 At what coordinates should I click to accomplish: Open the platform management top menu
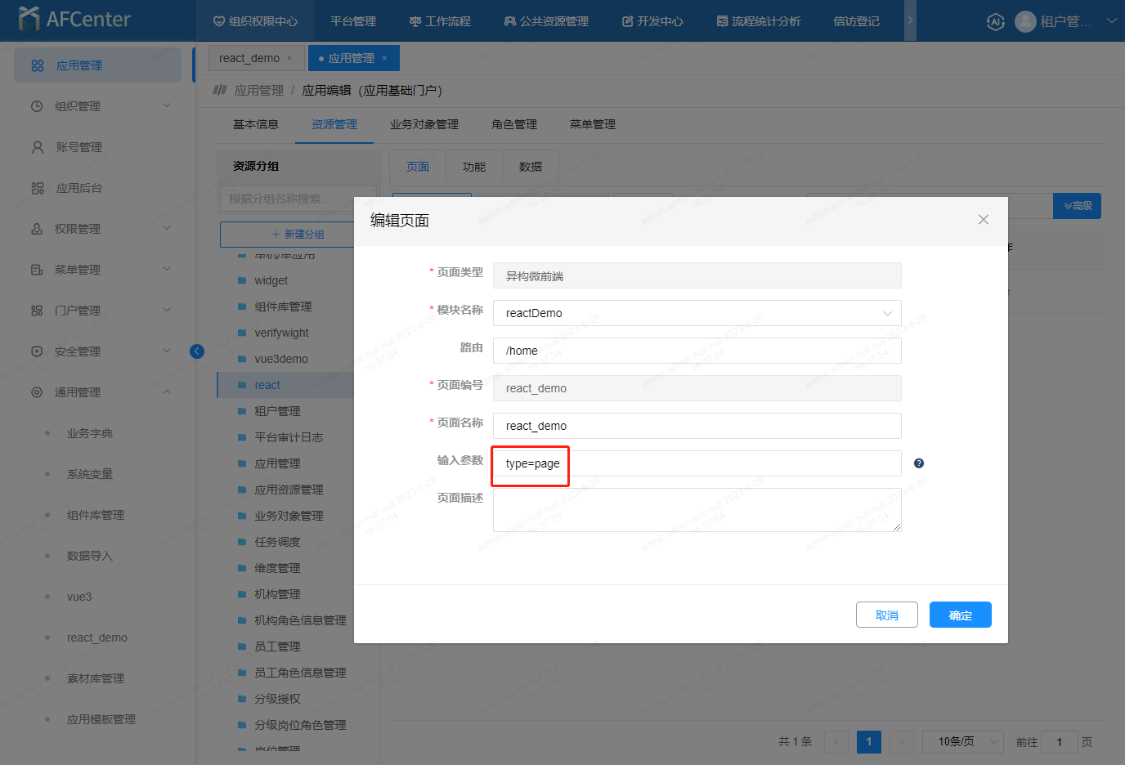(x=353, y=21)
